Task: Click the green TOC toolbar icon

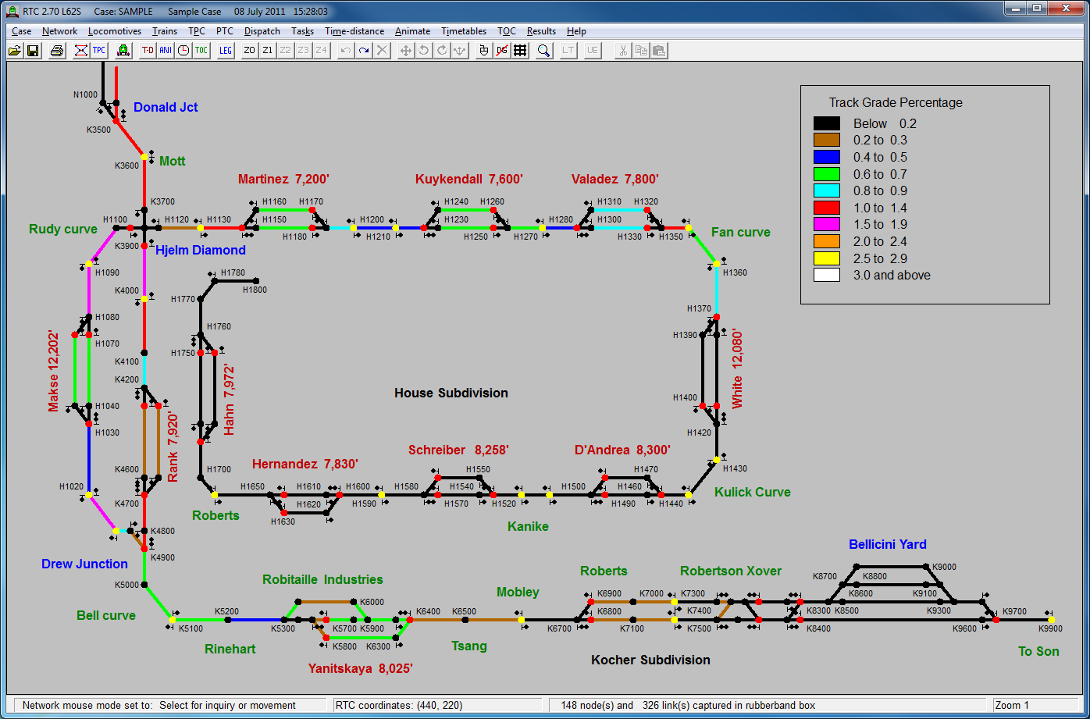Action: click(x=201, y=51)
